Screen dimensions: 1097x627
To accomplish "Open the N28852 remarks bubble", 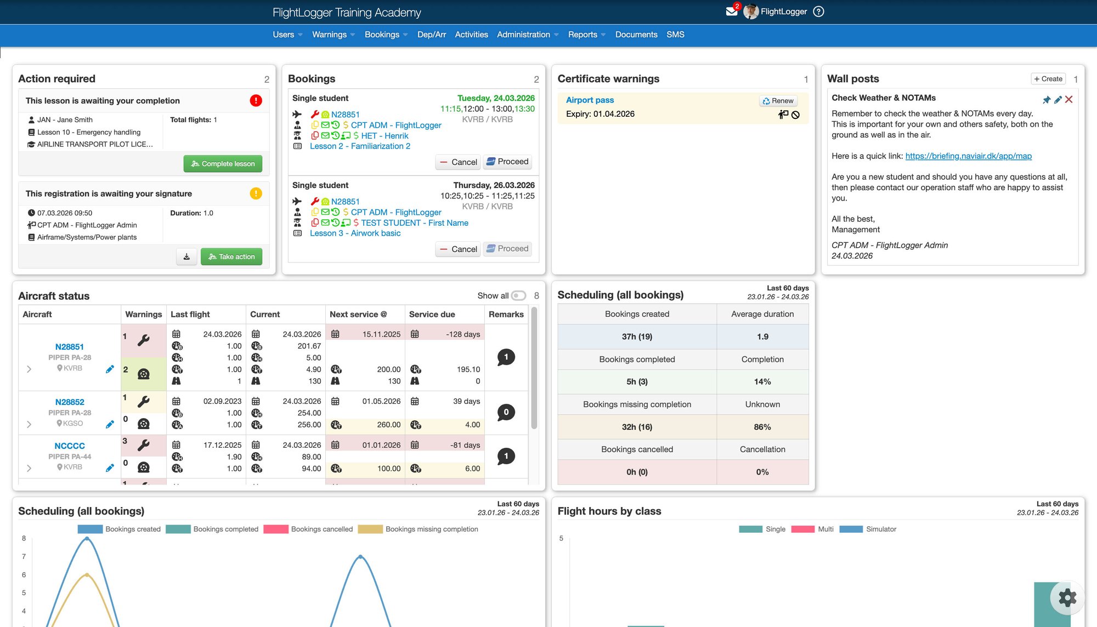I will 506,412.
